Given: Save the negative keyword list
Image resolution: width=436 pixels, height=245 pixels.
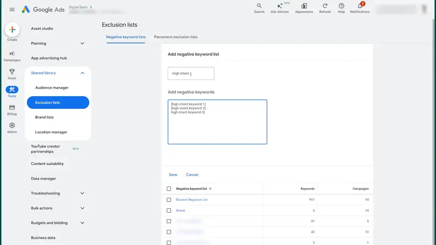Looking at the screenshot, I should [x=173, y=175].
